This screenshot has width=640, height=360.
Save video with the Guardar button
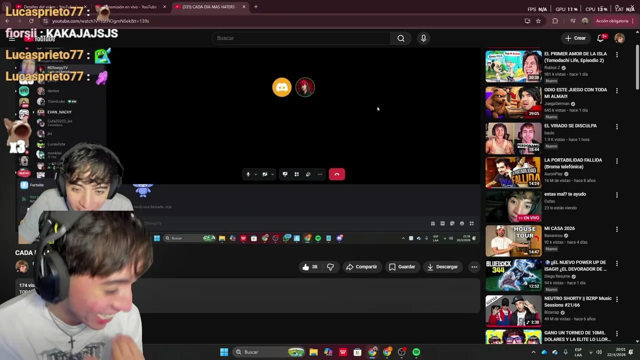coord(402,267)
